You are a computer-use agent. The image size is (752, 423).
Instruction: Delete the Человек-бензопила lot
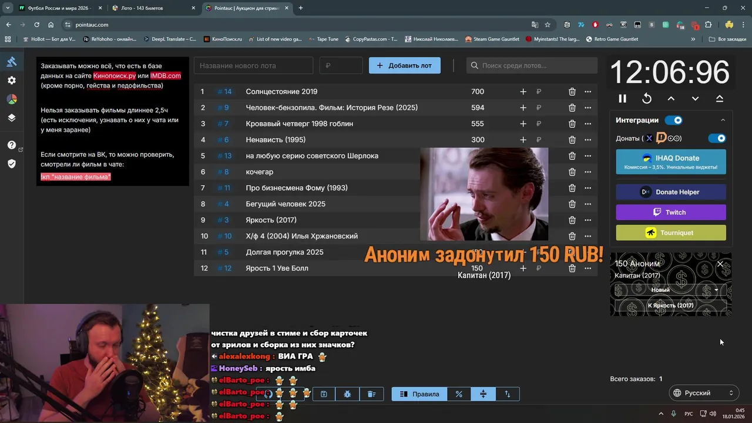[572, 108]
